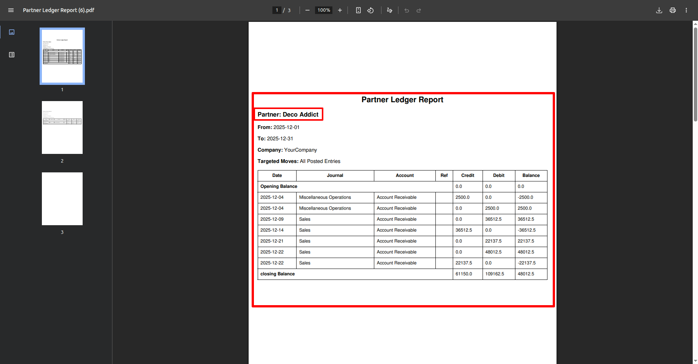Click the page number input field
The width and height of the screenshot is (698, 364).
coord(277,10)
